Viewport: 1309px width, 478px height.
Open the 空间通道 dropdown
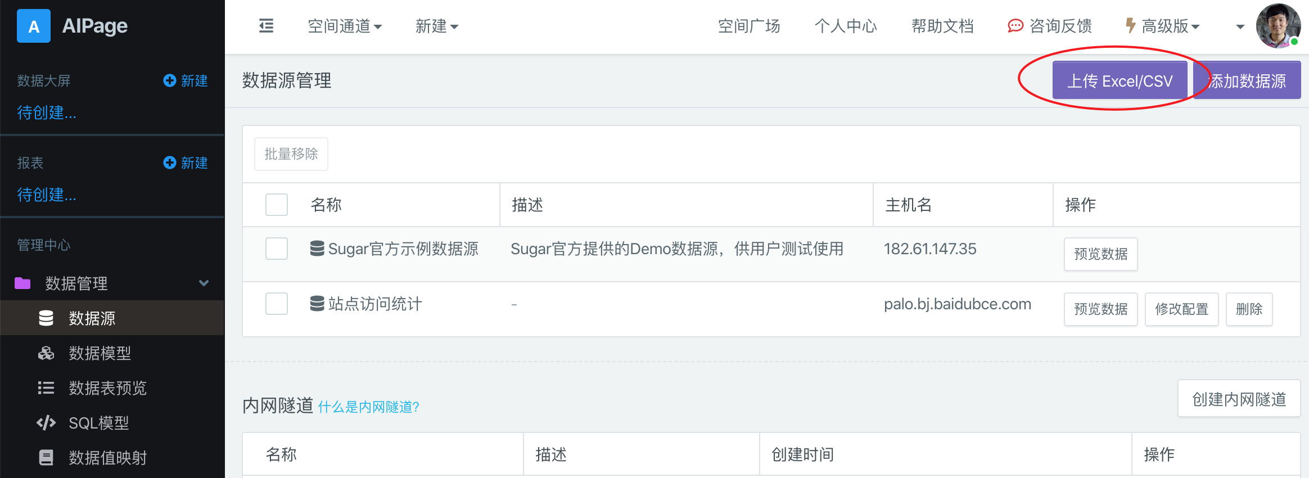[345, 26]
